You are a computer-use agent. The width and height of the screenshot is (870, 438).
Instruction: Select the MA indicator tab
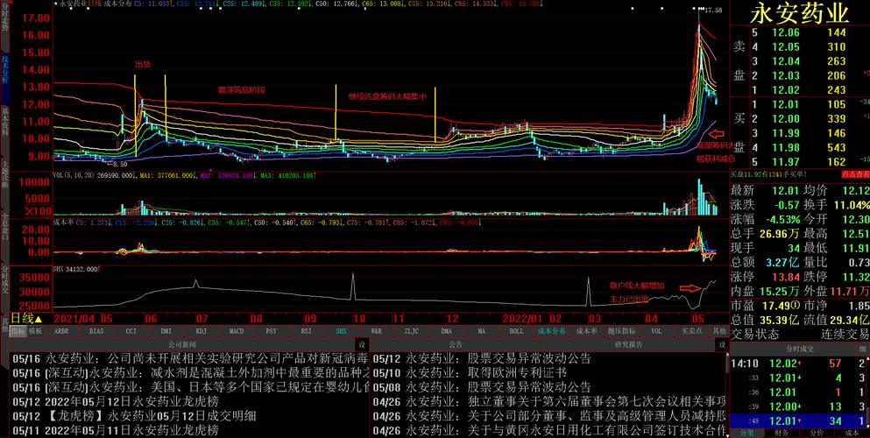tap(481, 331)
